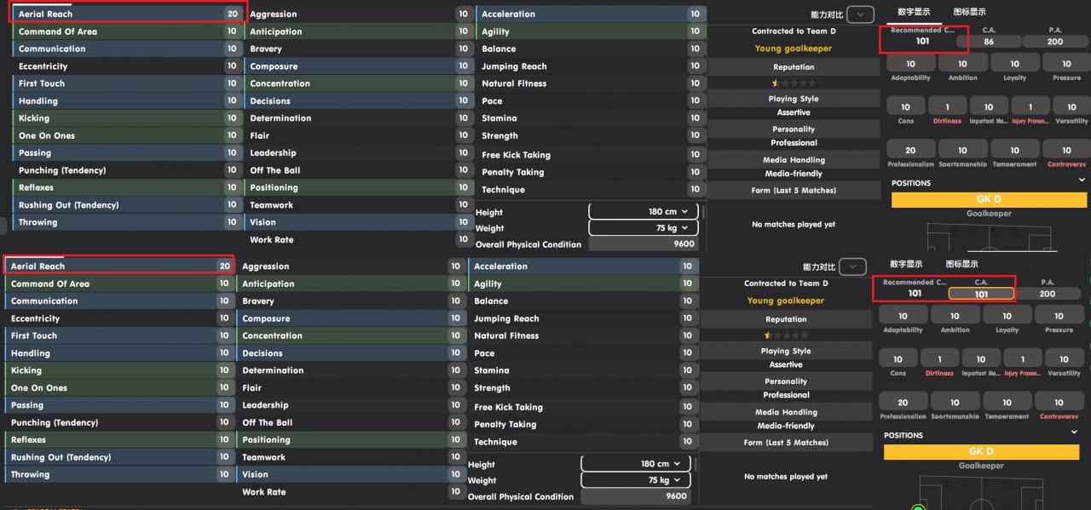The image size is (1091, 510).
Task: Switch to the 图标显示 tab in upper panel
Action: point(970,12)
